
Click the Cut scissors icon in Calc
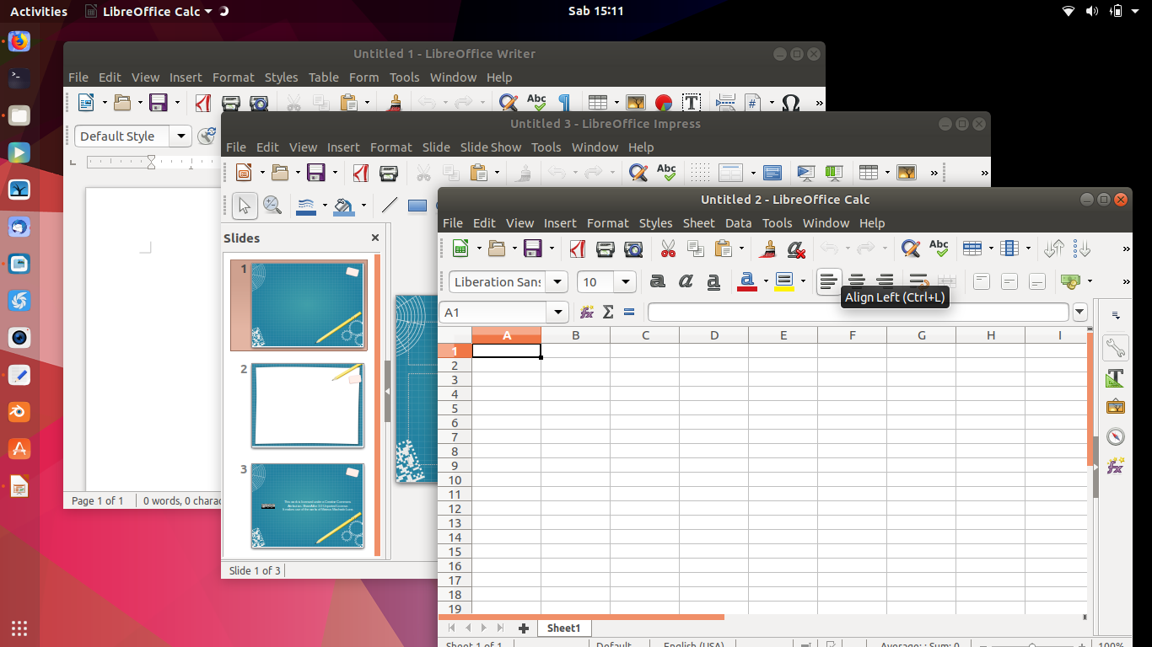point(668,249)
